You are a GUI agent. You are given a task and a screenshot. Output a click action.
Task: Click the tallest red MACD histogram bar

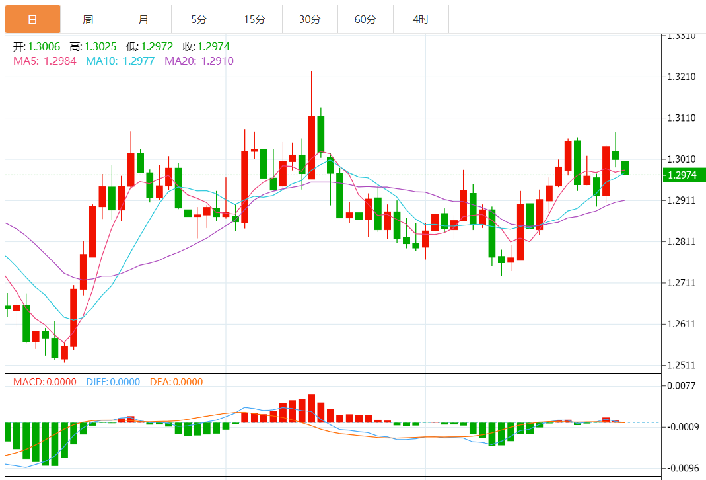311,409
